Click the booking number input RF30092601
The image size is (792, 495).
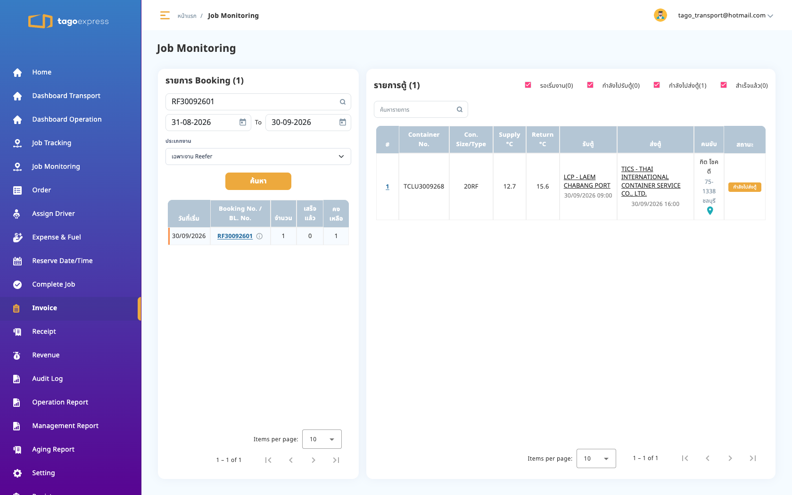point(258,102)
